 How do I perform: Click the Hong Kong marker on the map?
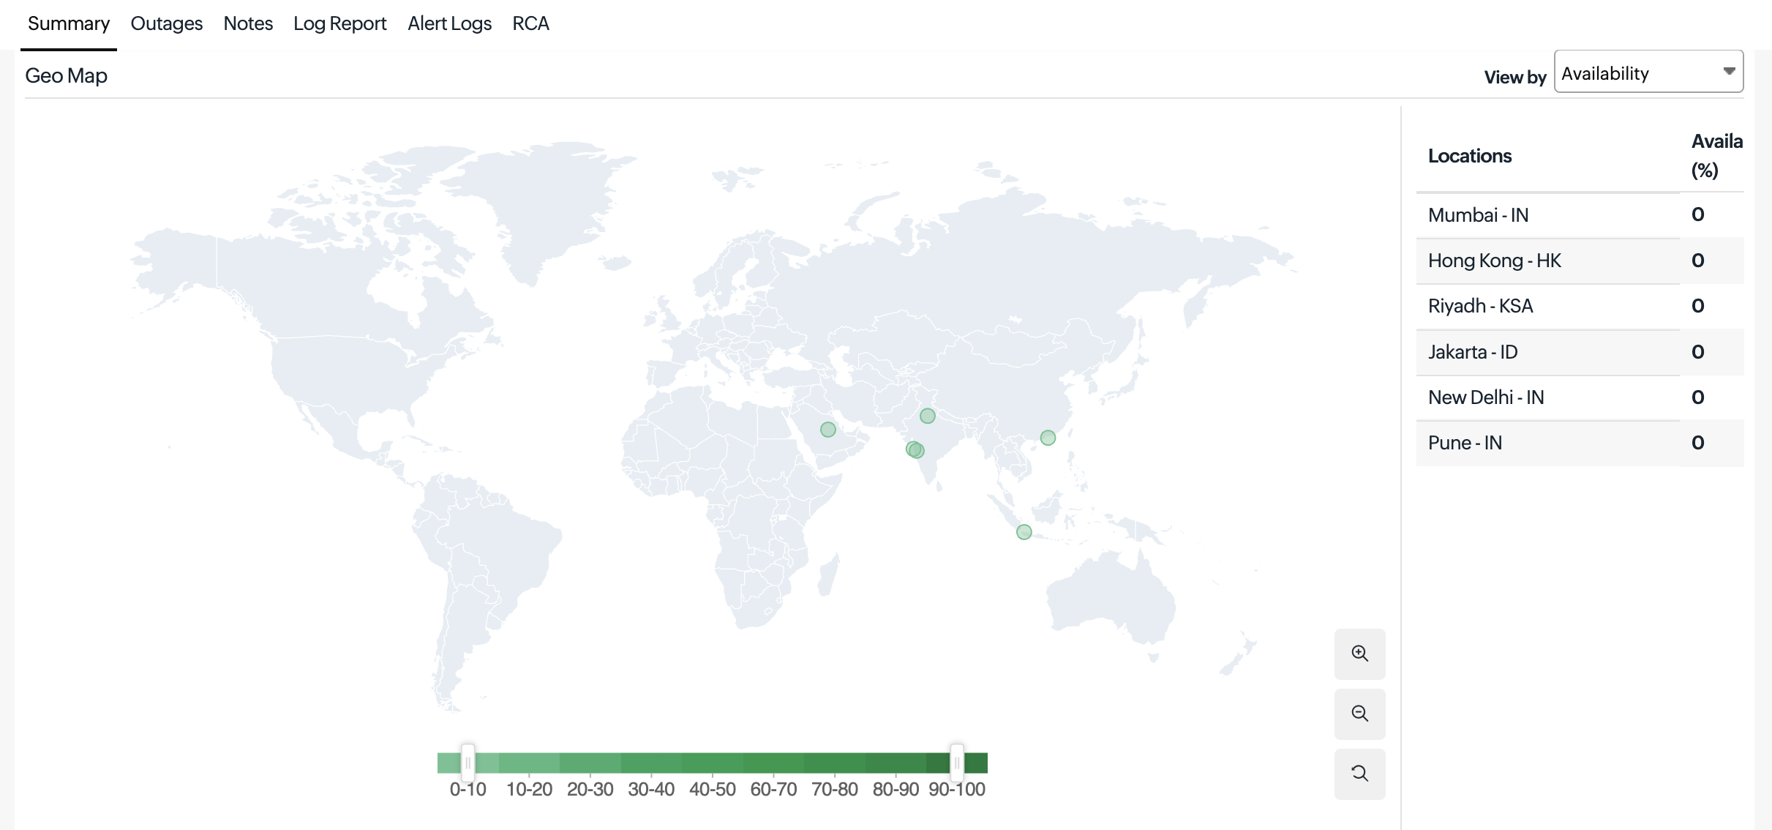click(x=1048, y=438)
